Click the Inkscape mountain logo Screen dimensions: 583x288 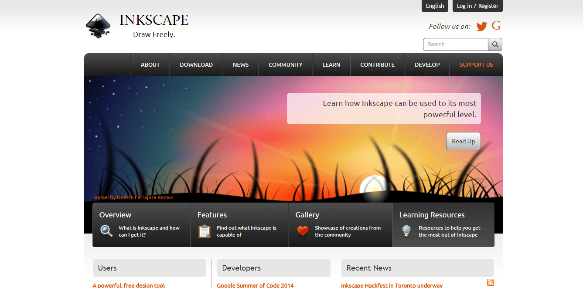pyautogui.click(x=98, y=26)
